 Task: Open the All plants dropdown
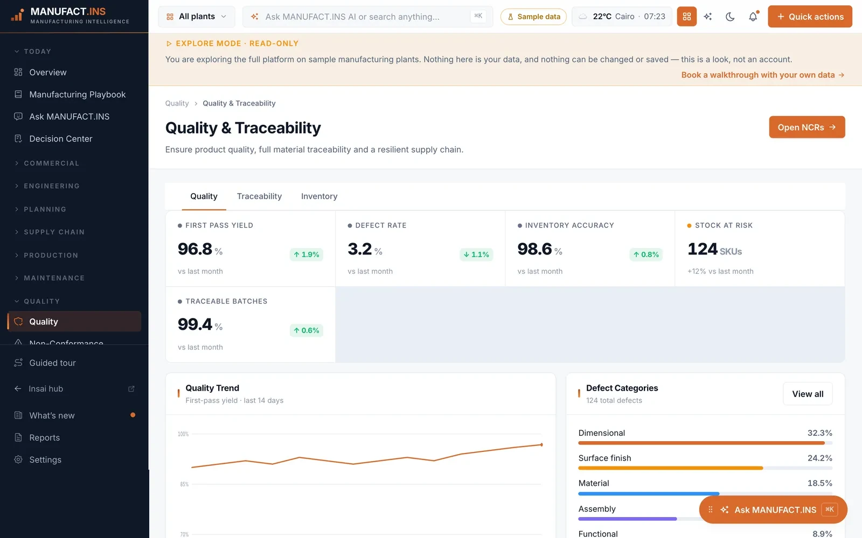click(x=196, y=17)
